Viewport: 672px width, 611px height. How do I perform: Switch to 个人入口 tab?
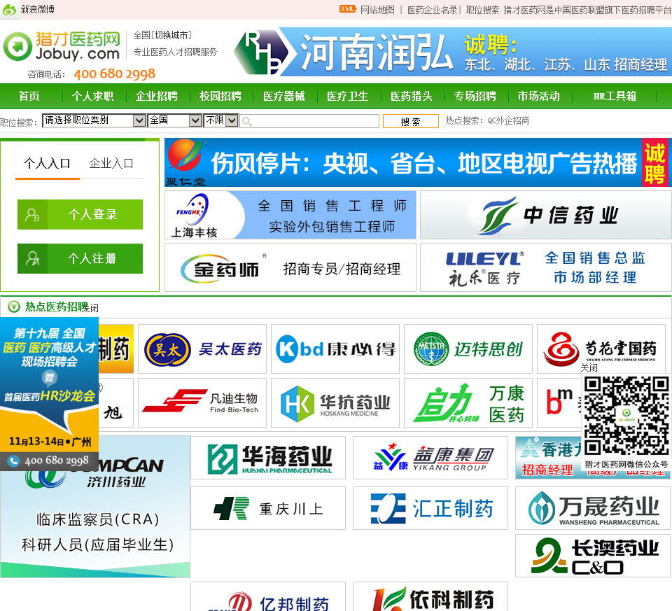point(47,163)
